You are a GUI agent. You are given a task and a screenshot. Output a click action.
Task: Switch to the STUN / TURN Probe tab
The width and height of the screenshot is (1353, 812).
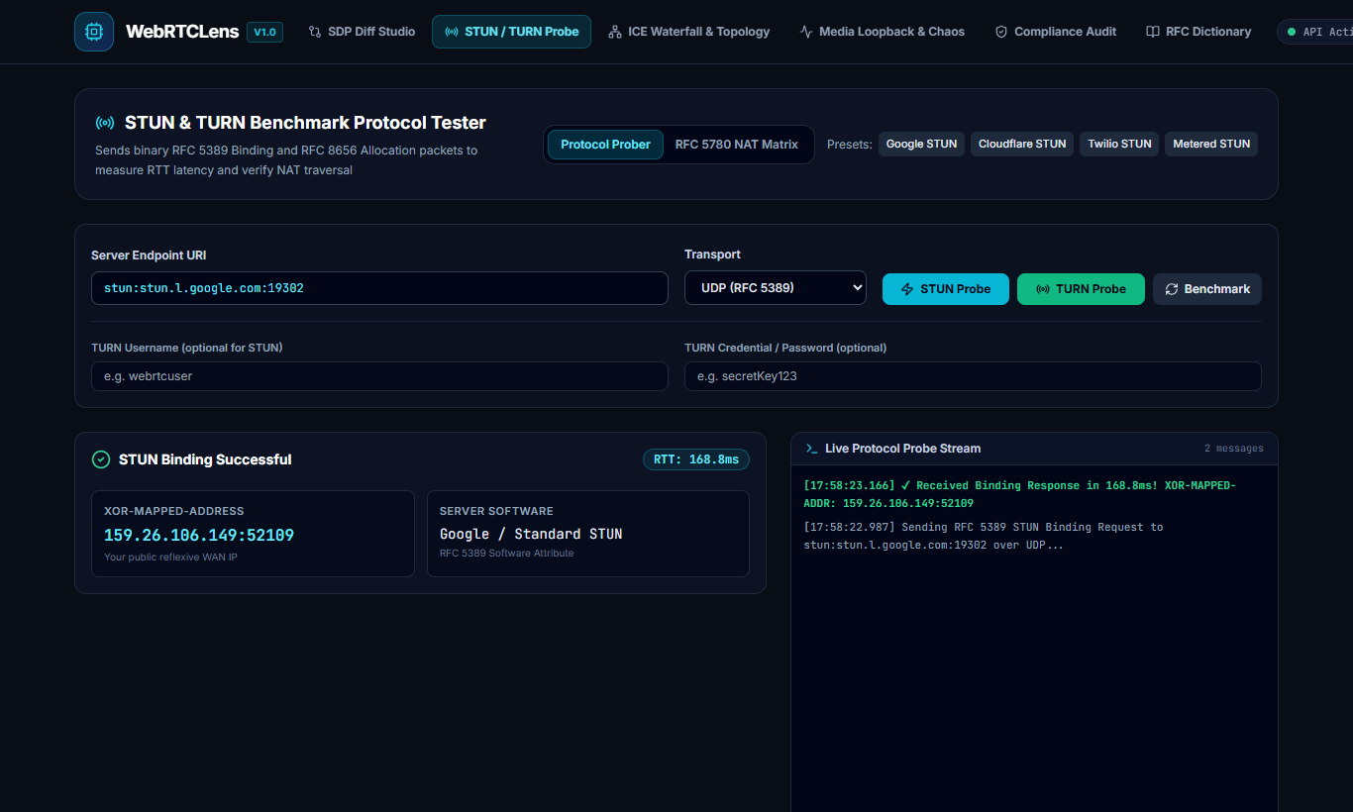click(511, 32)
